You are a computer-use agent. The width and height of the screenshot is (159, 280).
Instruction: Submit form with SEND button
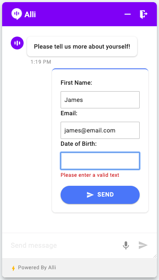[x=100, y=195]
